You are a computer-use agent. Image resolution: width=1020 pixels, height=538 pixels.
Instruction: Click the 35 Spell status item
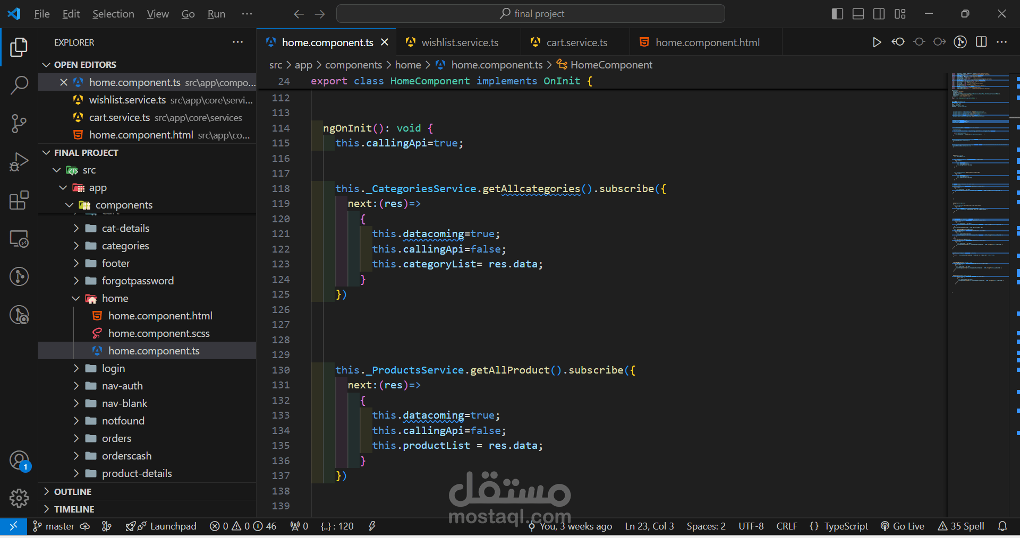click(961, 526)
